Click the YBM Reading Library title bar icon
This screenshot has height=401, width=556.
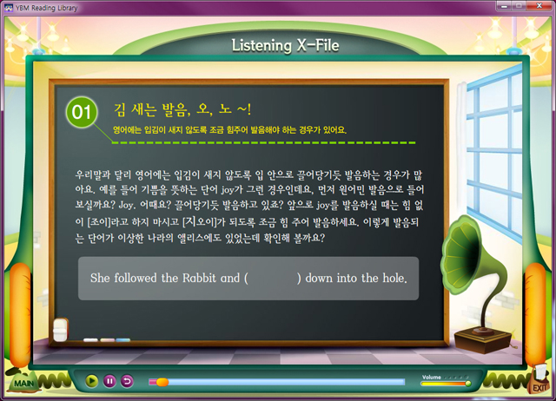click(x=9, y=8)
